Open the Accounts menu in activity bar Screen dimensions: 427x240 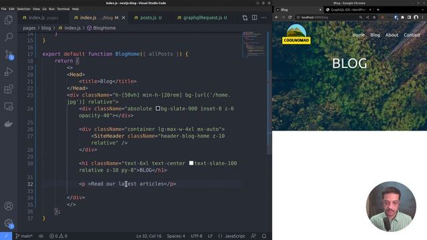[x=9, y=206]
